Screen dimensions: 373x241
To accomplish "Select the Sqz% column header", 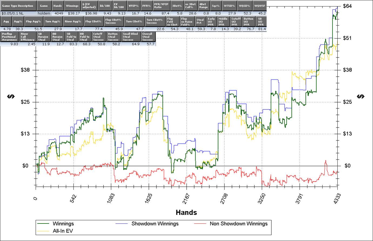I will click(x=216, y=6).
